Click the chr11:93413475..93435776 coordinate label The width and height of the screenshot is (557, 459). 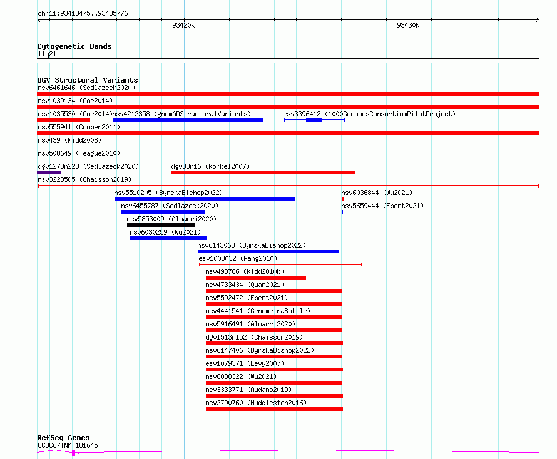tap(83, 14)
